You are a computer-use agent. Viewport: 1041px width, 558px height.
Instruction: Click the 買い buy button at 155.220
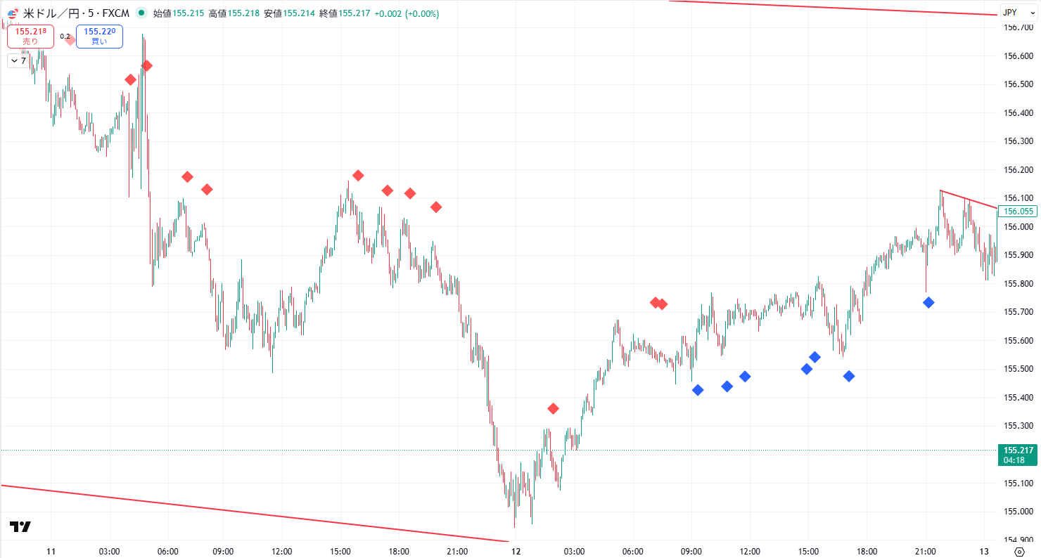tap(99, 36)
